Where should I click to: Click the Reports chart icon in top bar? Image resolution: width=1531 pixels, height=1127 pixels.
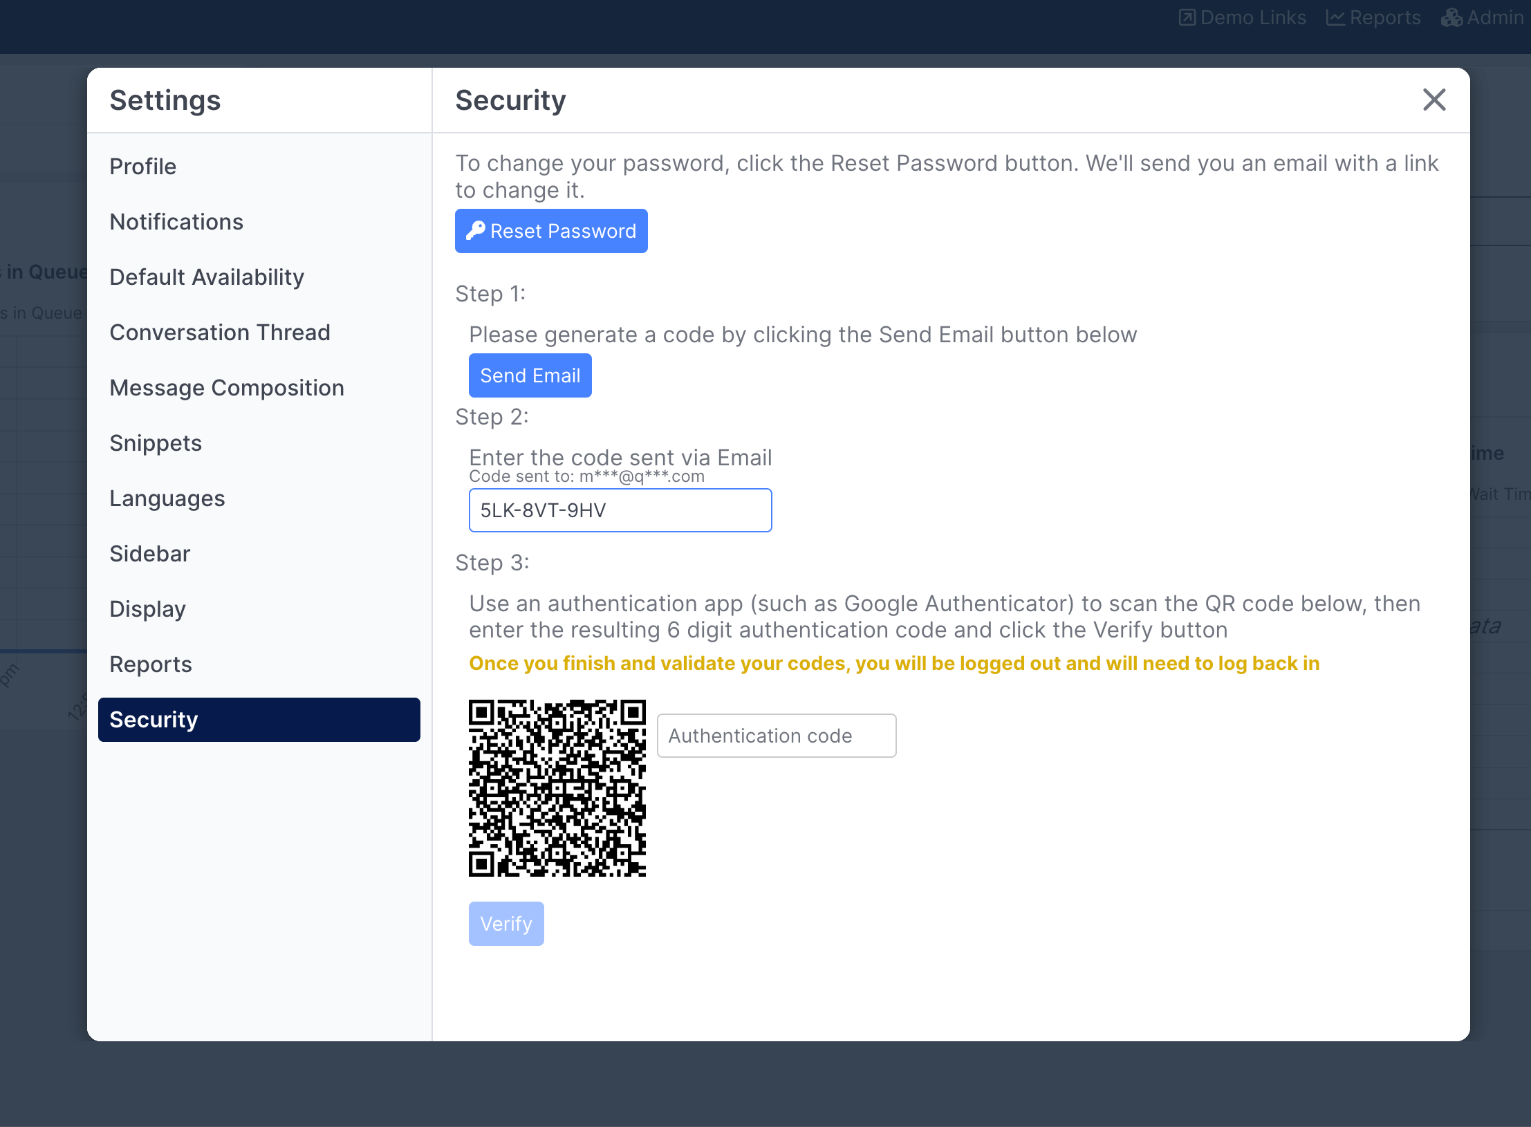pos(1335,17)
